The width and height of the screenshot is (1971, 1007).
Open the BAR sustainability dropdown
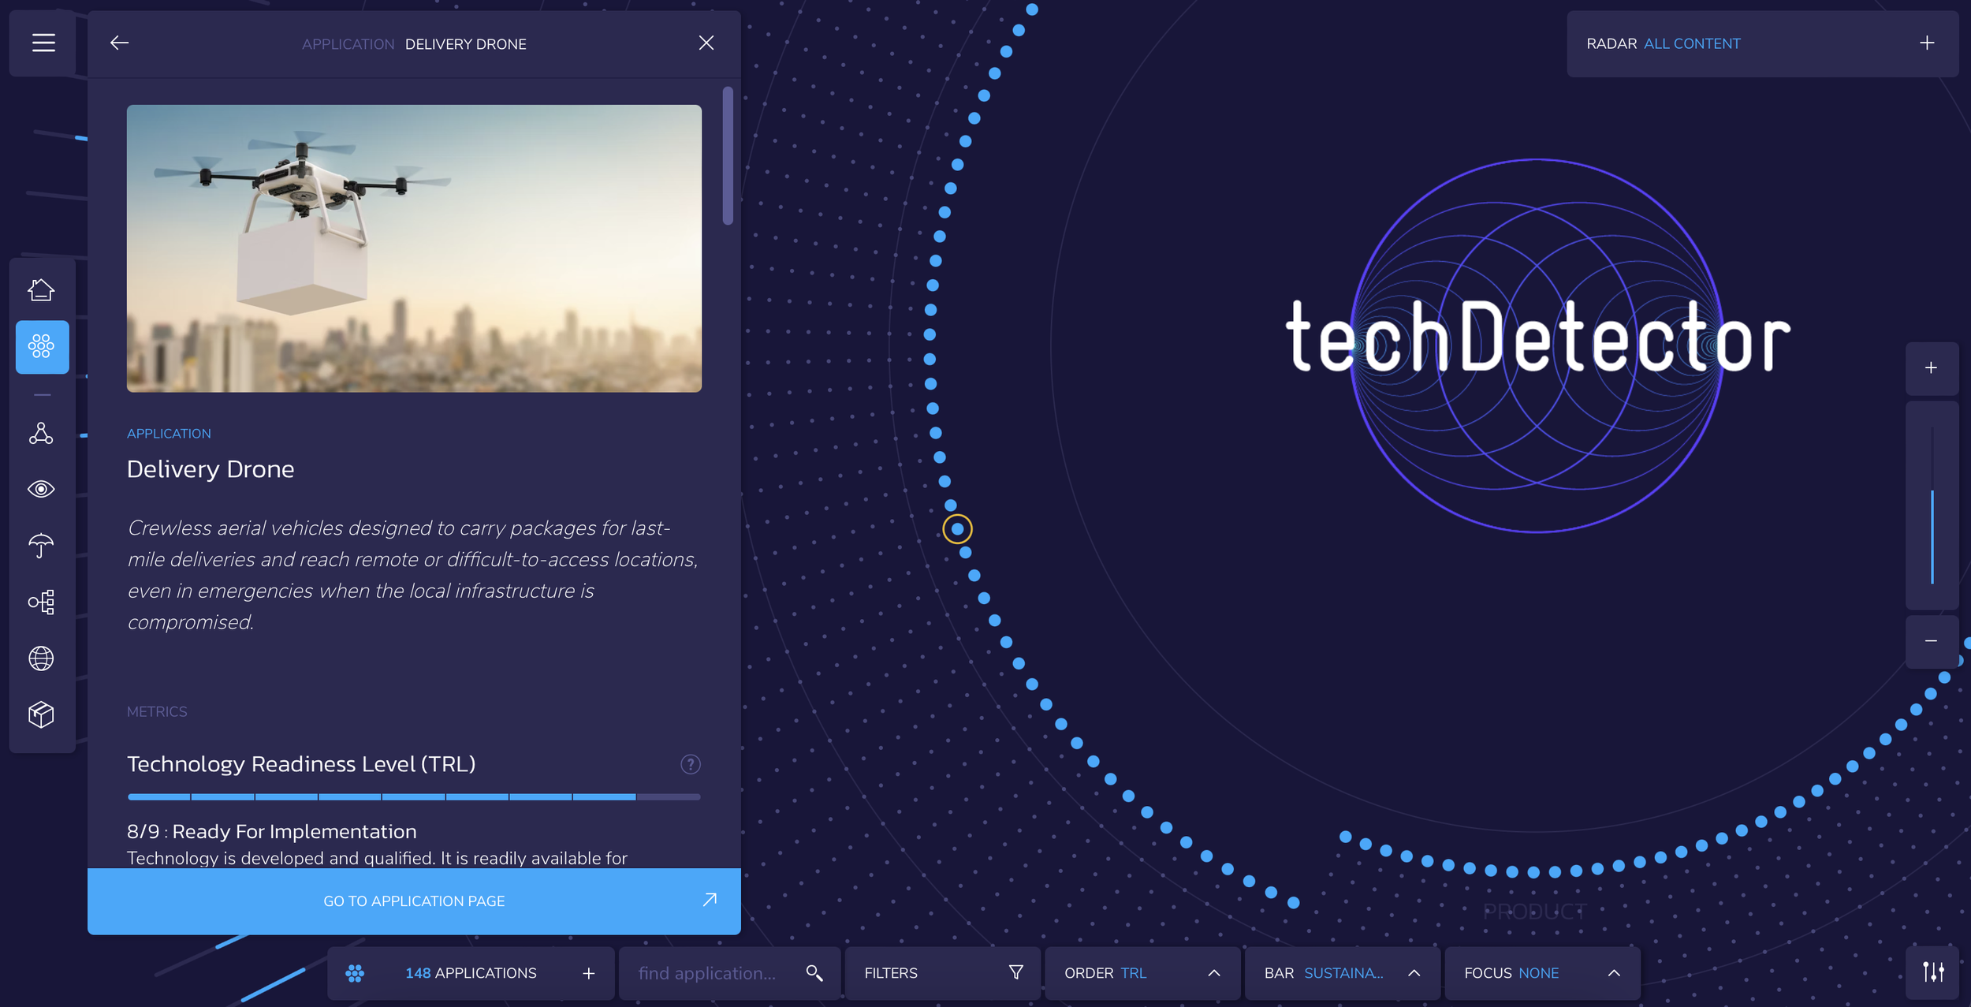1413,972
